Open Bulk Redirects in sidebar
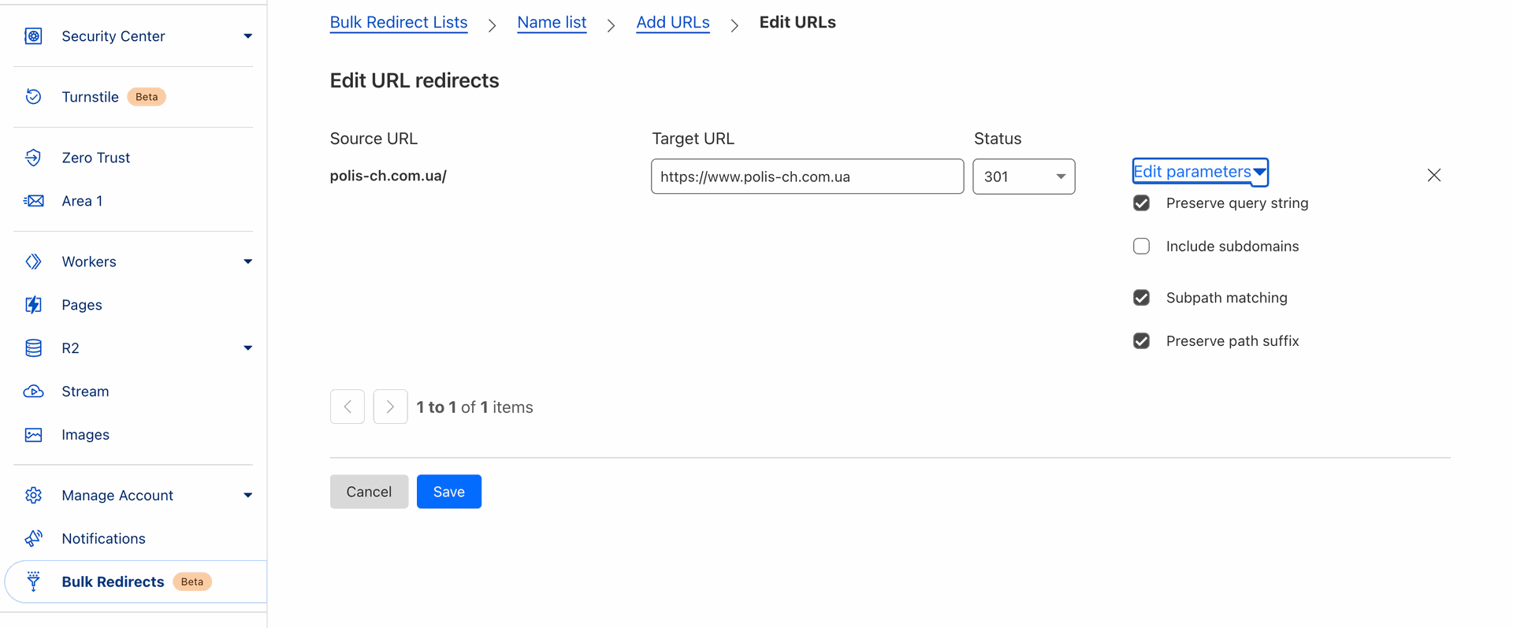The width and height of the screenshot is (1513, 628). (x=113, y=582)
